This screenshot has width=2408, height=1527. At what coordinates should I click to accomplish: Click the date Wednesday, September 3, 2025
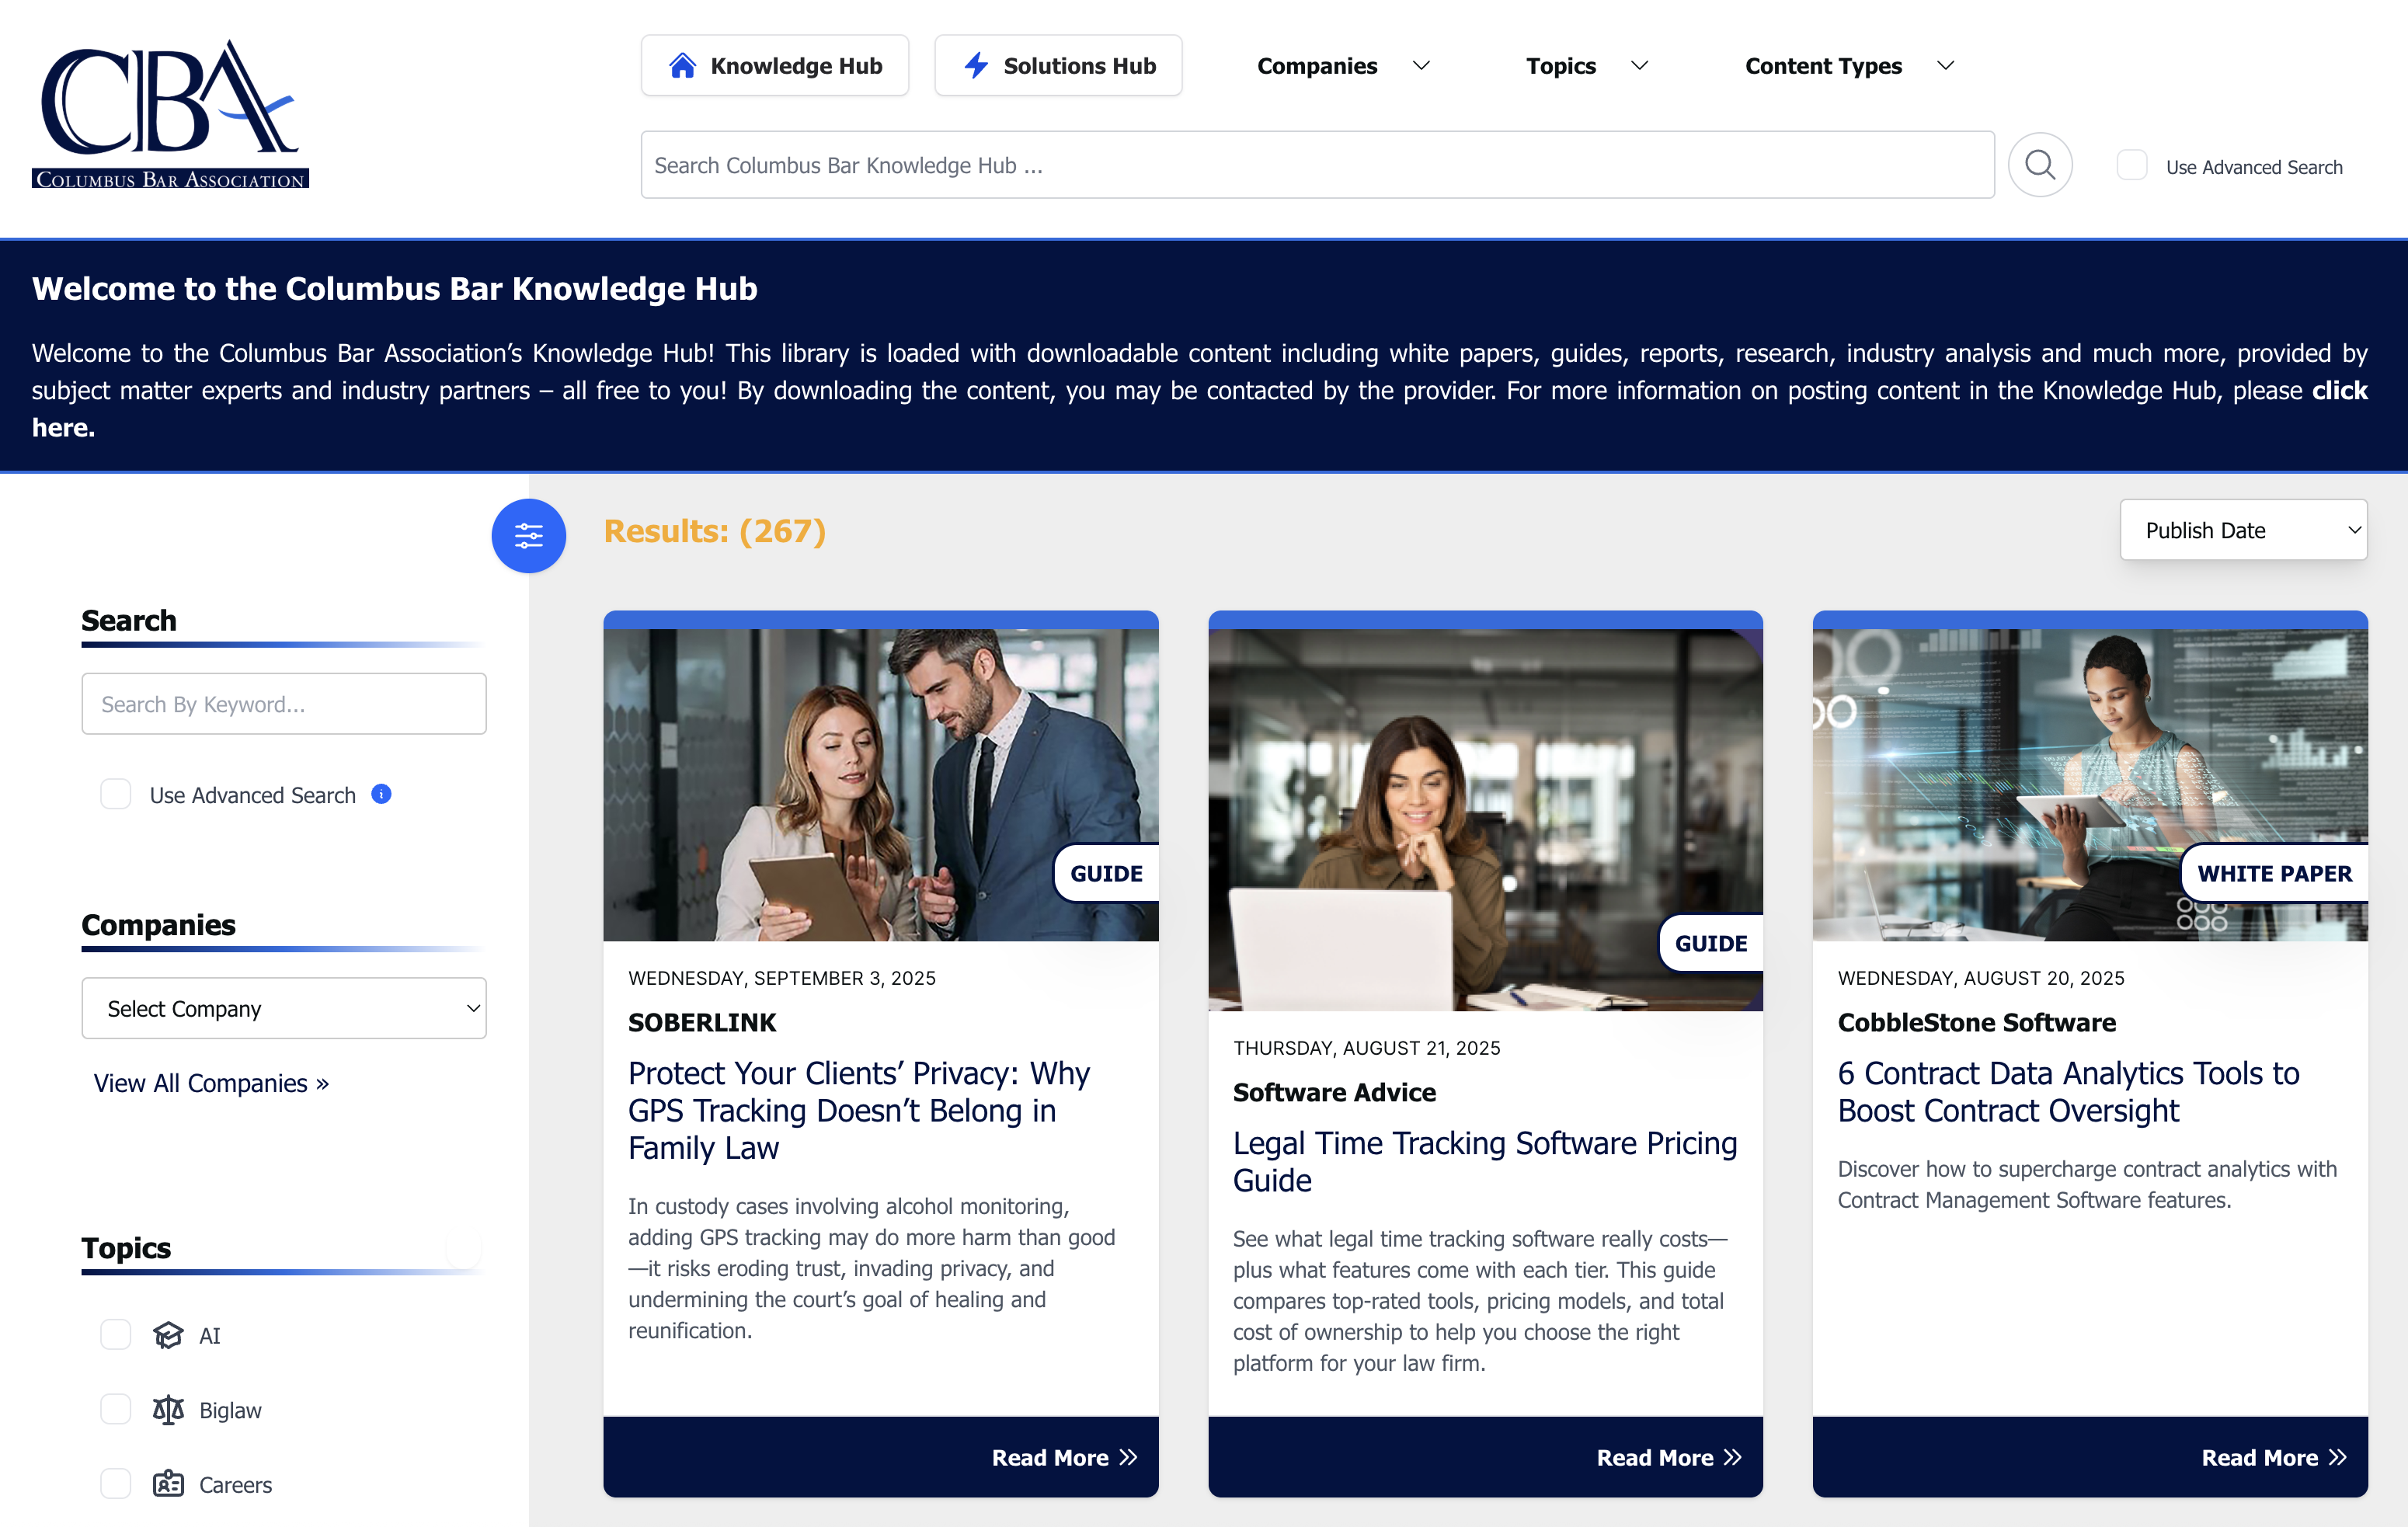pos(782,978)
